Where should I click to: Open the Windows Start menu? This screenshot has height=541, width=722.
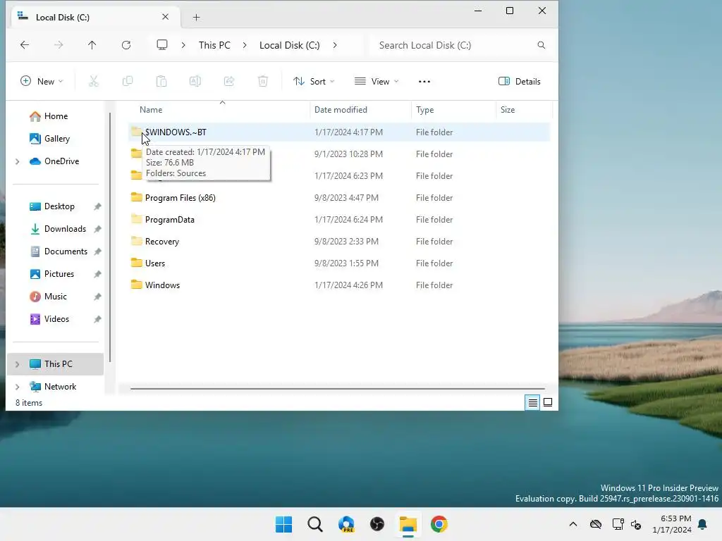pyautogui.click(x=283, y=524)
